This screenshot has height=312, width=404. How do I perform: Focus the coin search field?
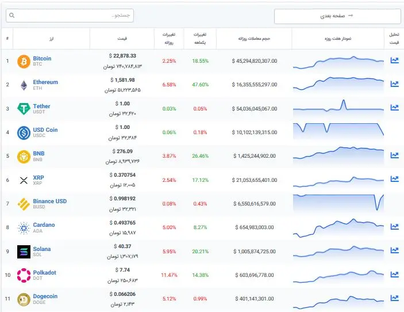point(70,16)
